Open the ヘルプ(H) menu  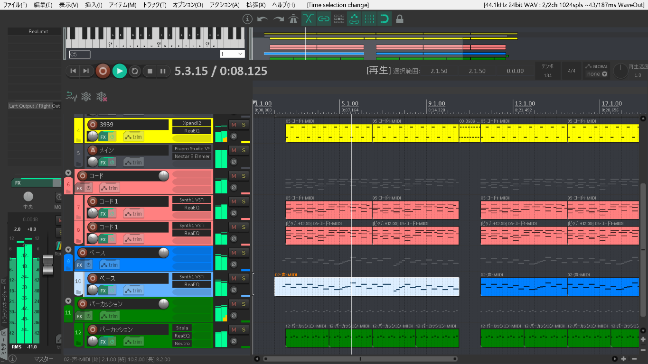point(283,5)
